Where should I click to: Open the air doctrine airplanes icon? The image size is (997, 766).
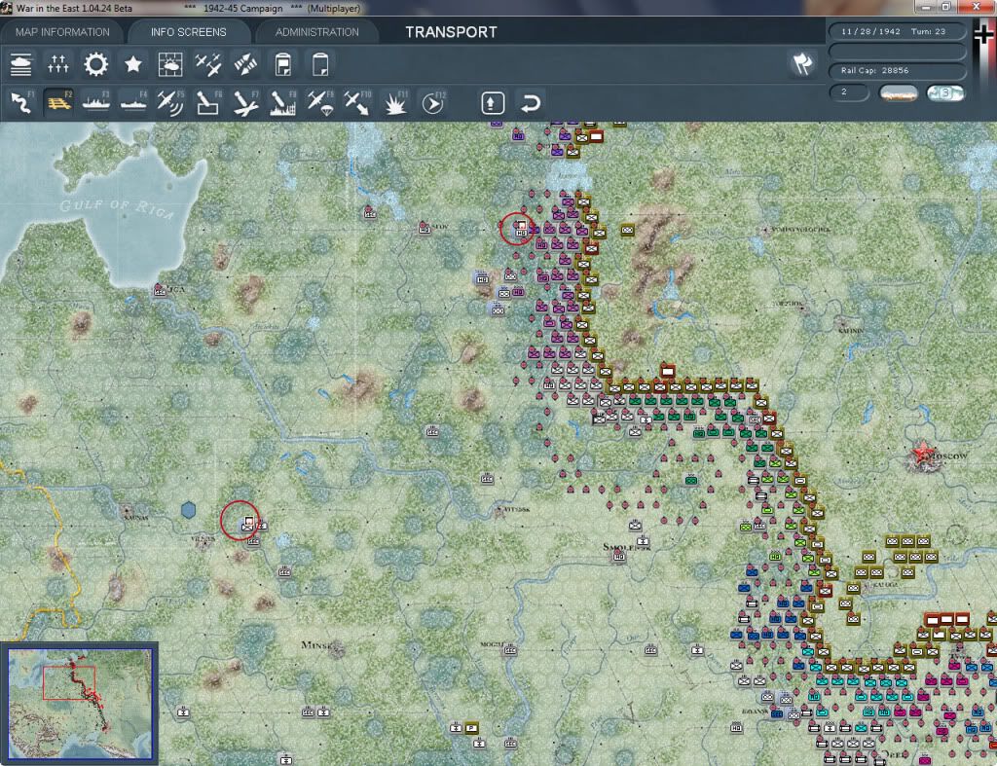click(208, 65)
